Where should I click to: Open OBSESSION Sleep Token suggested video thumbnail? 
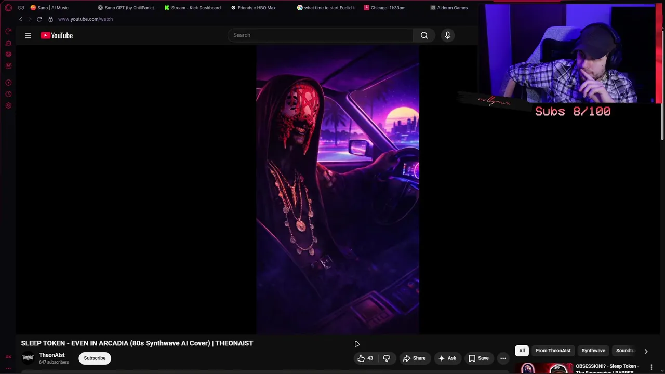pyautogui.click(x=544, y=368)
